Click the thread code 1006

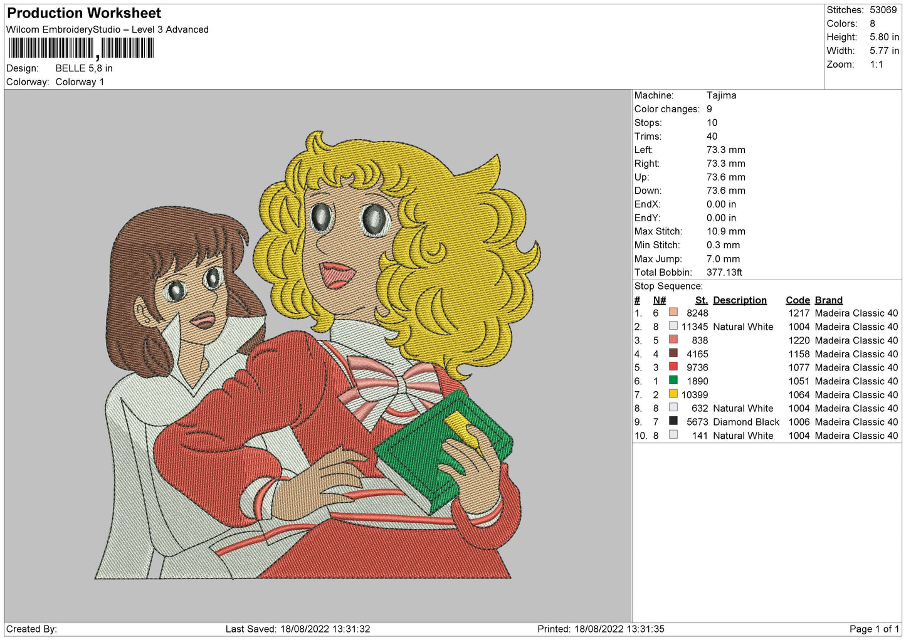799,422
